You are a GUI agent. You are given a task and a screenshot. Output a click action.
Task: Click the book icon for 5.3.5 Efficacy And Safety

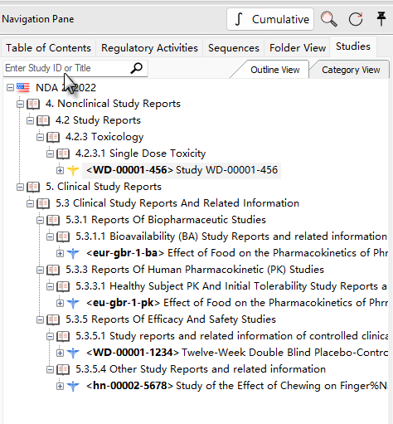point(53,319)
